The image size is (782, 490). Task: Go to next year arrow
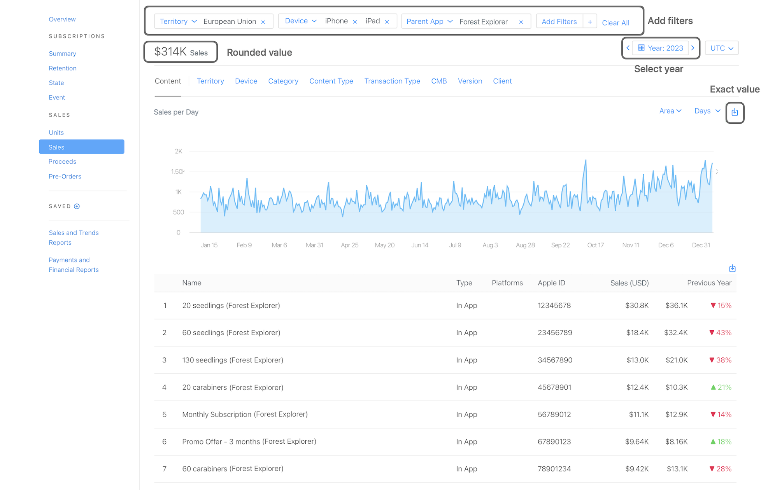pyautogui.click(x=693, y=48)
